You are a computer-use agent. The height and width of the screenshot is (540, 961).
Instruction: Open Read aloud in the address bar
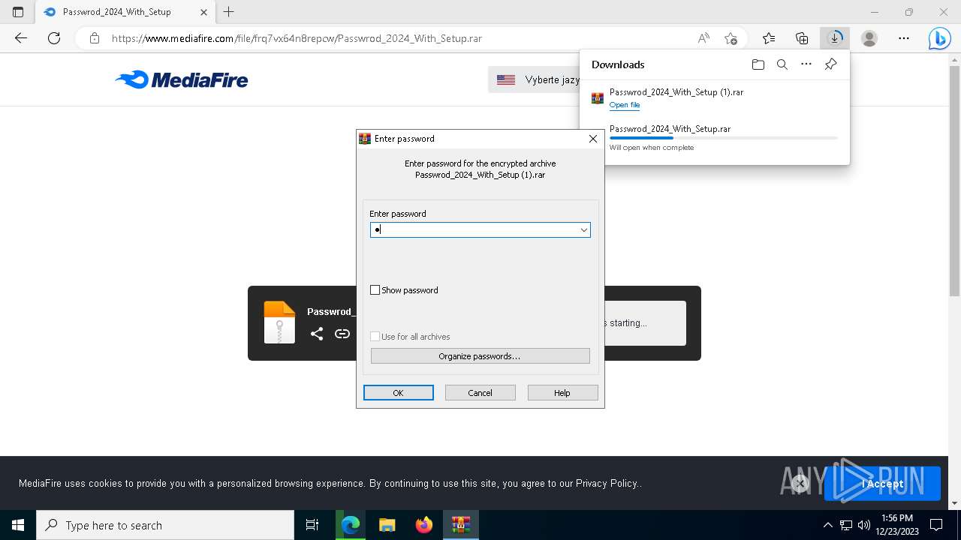pyautogui.click(x=703, y=38)
